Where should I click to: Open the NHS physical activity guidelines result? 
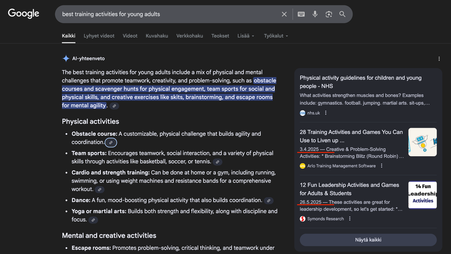tap(360, 82)
